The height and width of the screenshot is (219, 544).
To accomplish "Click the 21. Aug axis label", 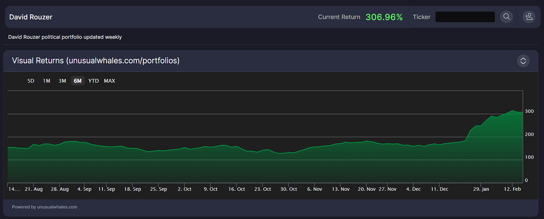I will tap(34, 189).
